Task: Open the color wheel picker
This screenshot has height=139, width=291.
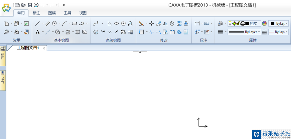Action: click(264, 23)
